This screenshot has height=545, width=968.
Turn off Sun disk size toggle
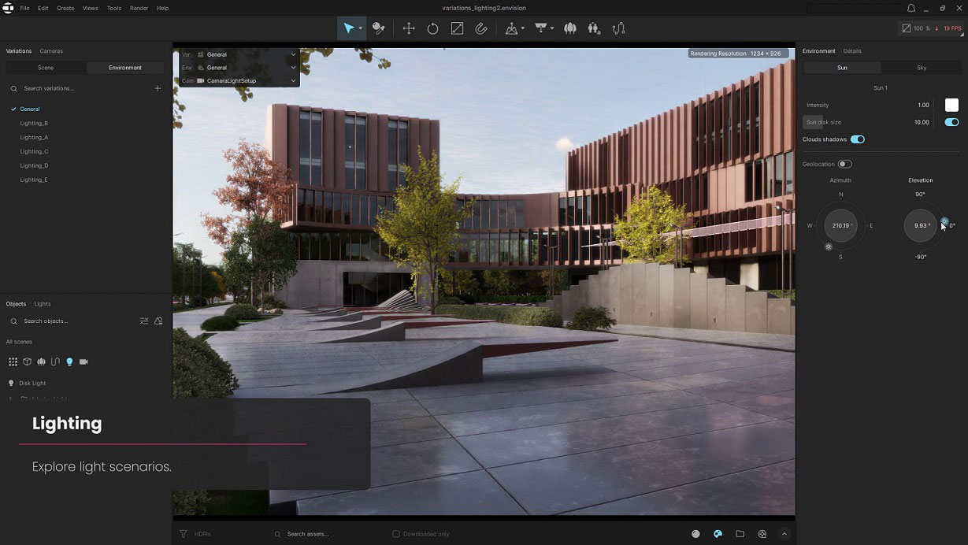[951, 122]
